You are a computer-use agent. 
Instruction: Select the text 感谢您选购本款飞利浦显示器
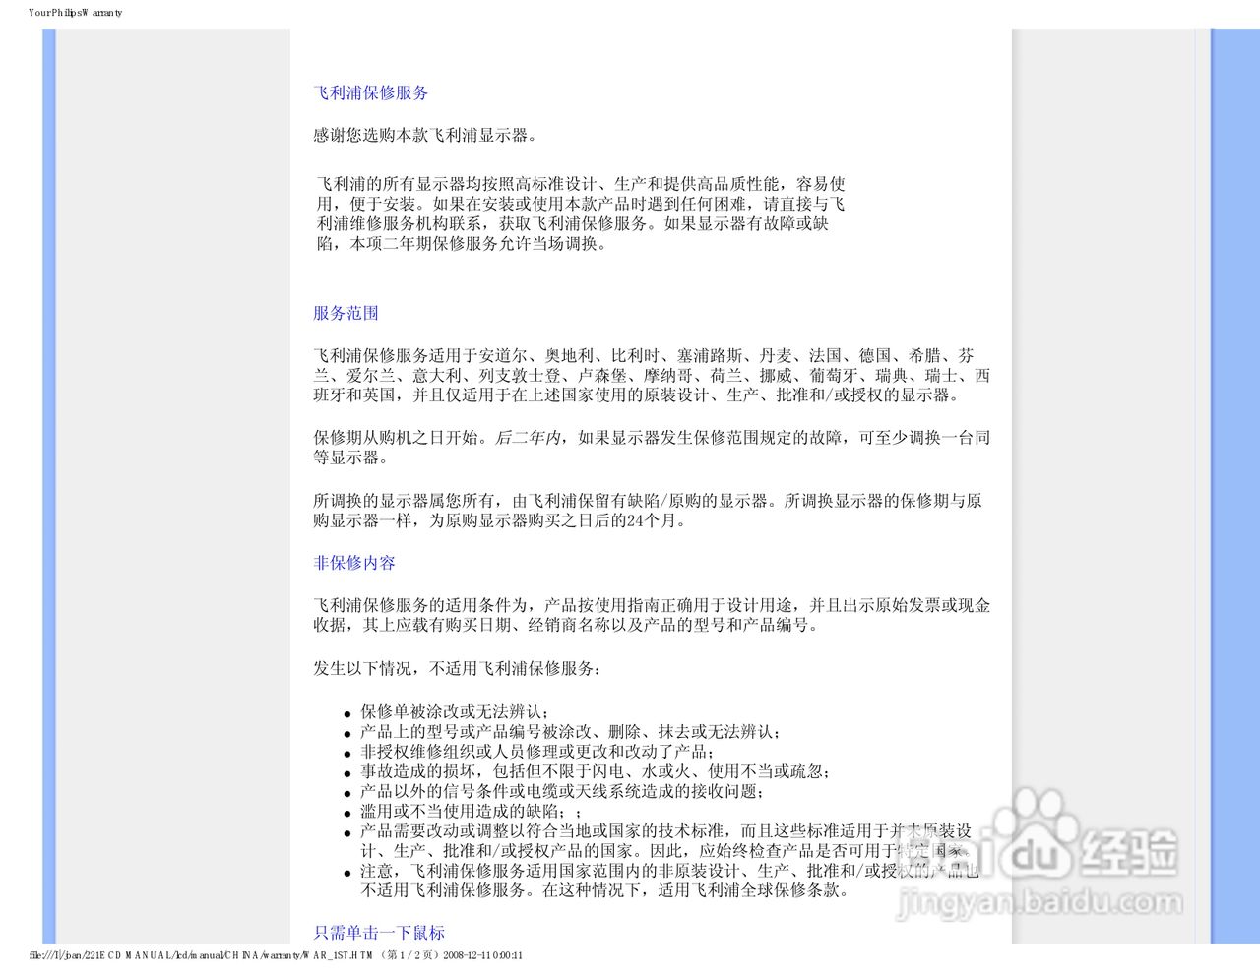425,136
